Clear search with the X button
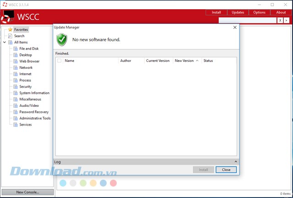This screenshot has height=198, width=293. click(280, 20)
